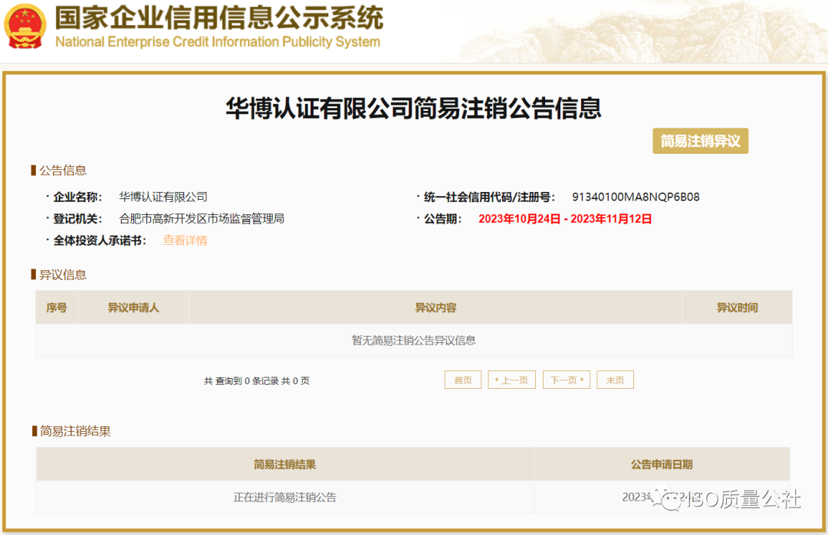Select the 正在进行简易注销公告 cell

click(x=284, y=497)
